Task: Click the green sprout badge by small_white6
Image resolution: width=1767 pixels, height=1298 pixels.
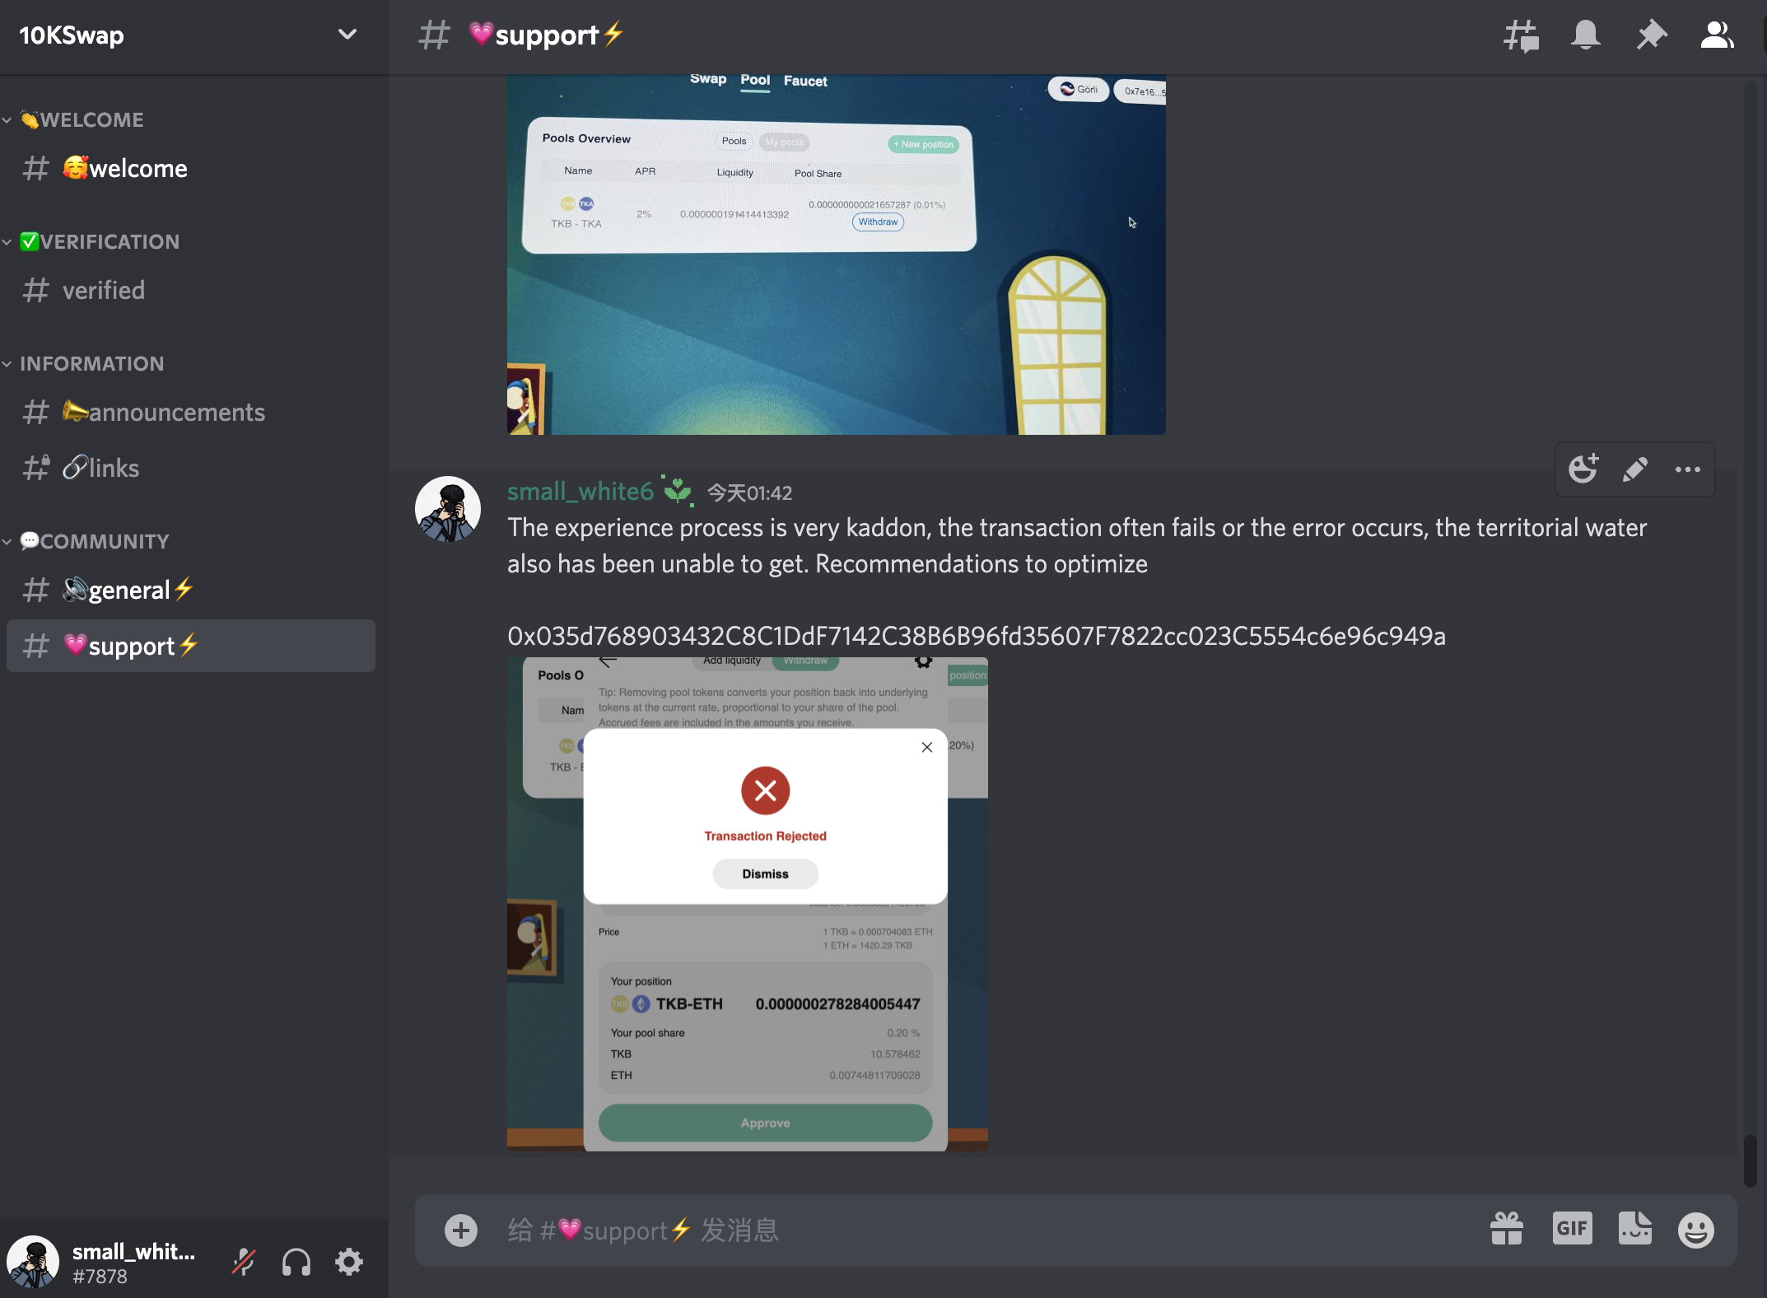Action: (678, 490)
